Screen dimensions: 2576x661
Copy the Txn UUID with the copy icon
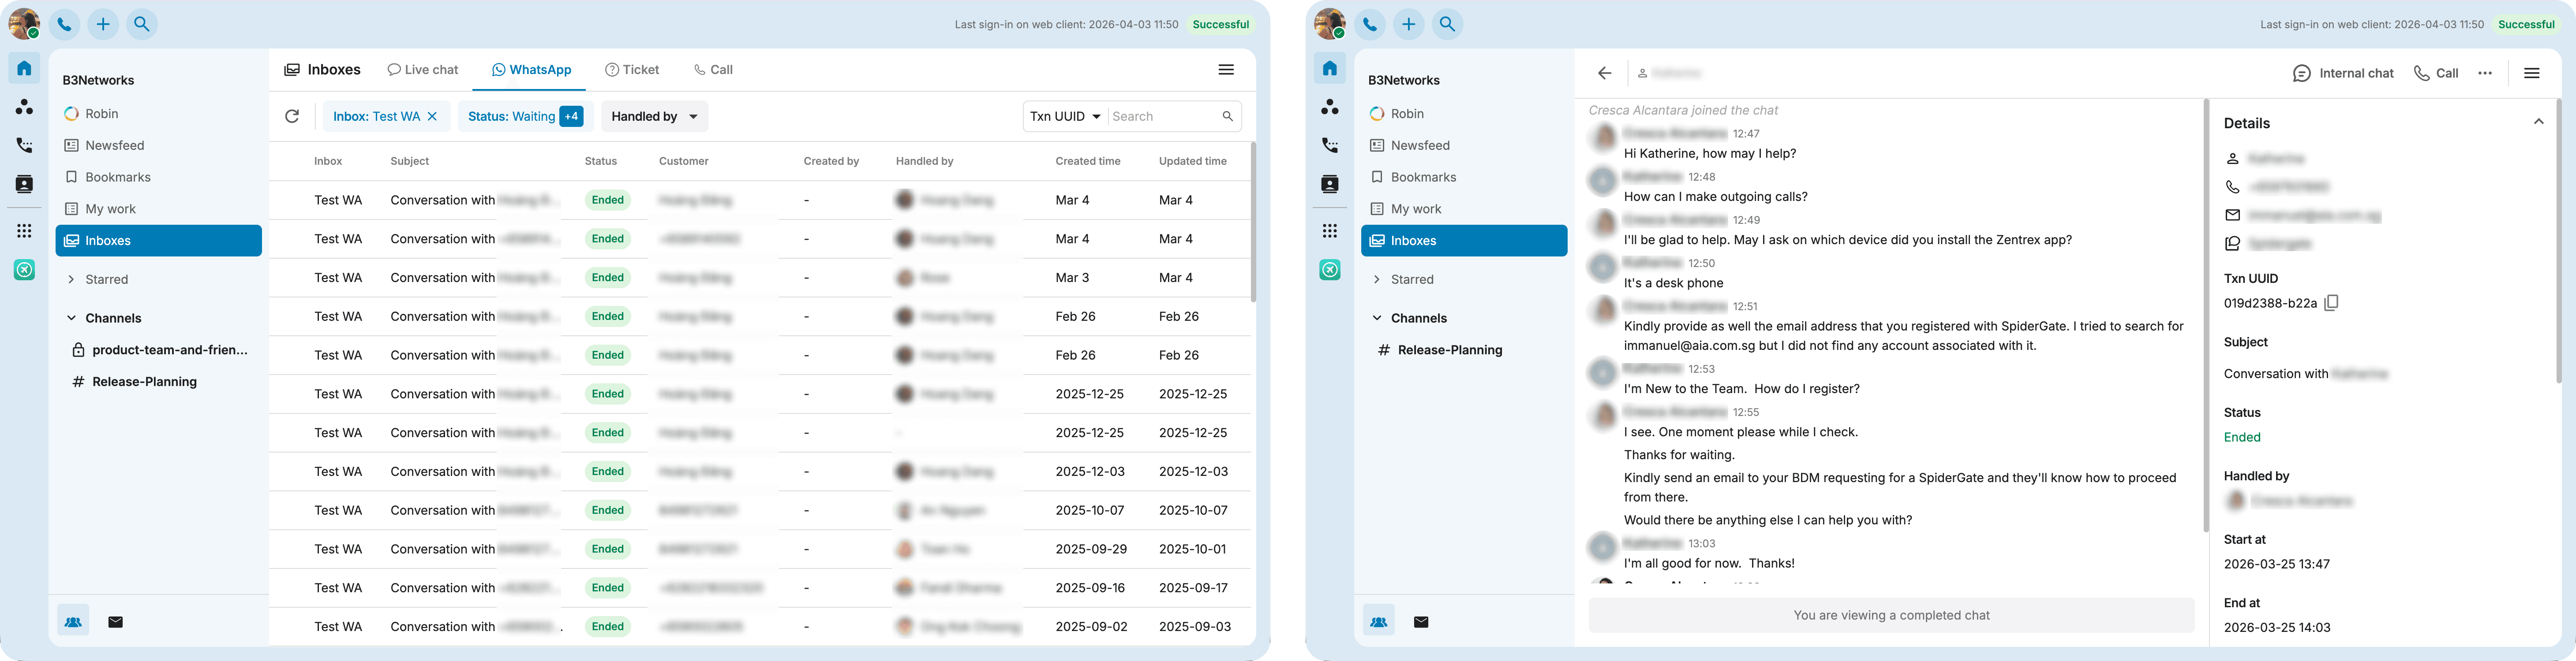tap(2331, 303)
